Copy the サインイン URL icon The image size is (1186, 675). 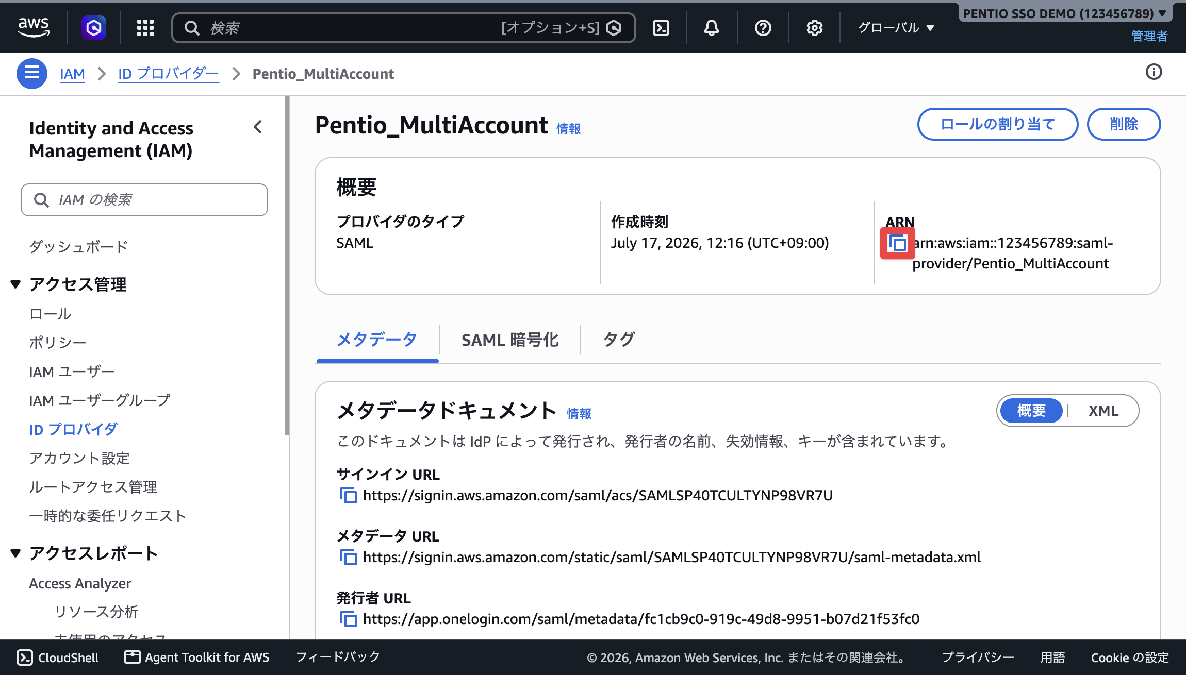pos(349,495)
